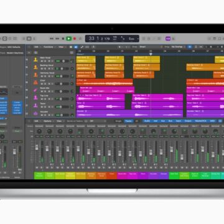224x224 pixels.
Task: Mute the Main Vocal track
Action: (42, 61)
